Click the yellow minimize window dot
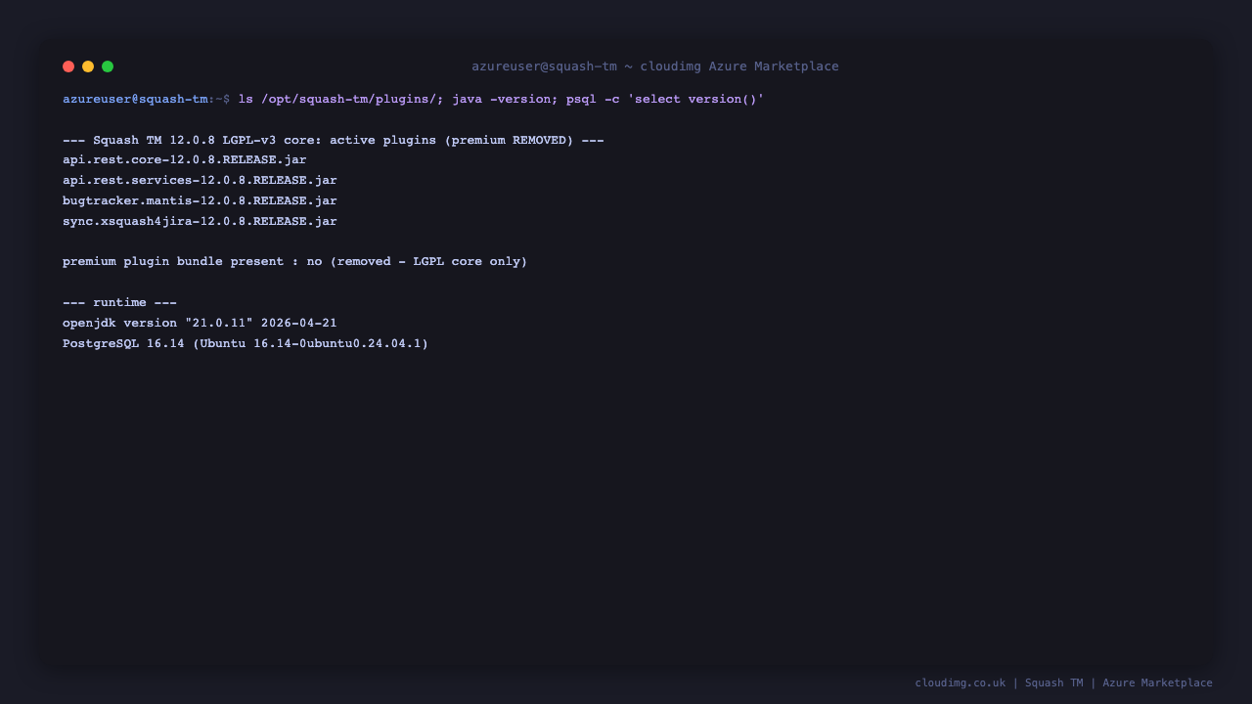 tap(88, 66)
